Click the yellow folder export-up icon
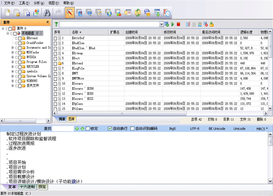 212,24
